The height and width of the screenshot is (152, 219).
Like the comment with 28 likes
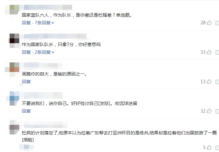[209, 23]
